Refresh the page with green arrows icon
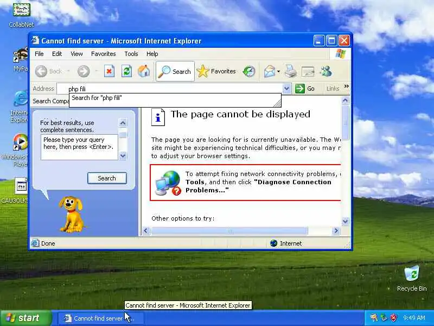434x326 pixels. click(x=126, y=71)
